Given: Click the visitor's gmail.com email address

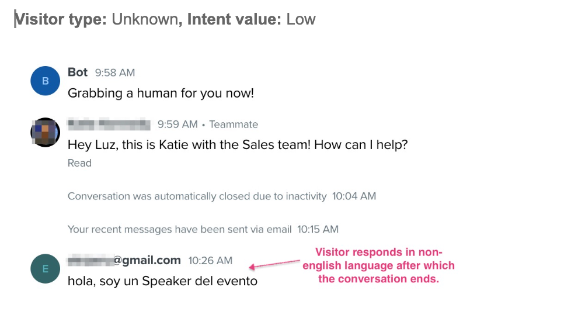Looking at the screenshot, I should [x=124, y=260].
